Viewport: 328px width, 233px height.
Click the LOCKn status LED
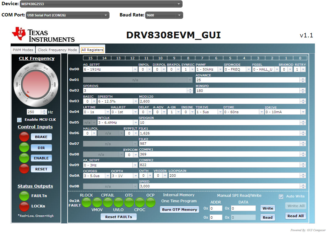tap(24, 207)
